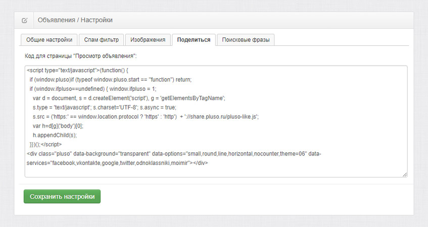The height and width of the screenshot is (227, 428).
Task: Select the Поделиться tab
Action: tap(194, 40)
